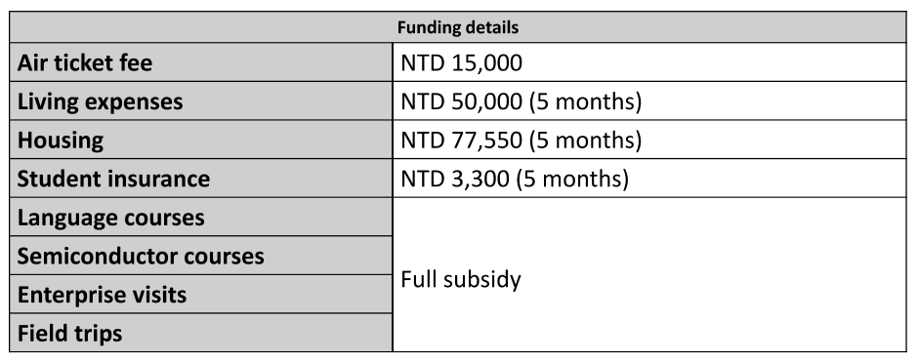Click the Language courses label
918x362 pixels.
tap(110, 218)
